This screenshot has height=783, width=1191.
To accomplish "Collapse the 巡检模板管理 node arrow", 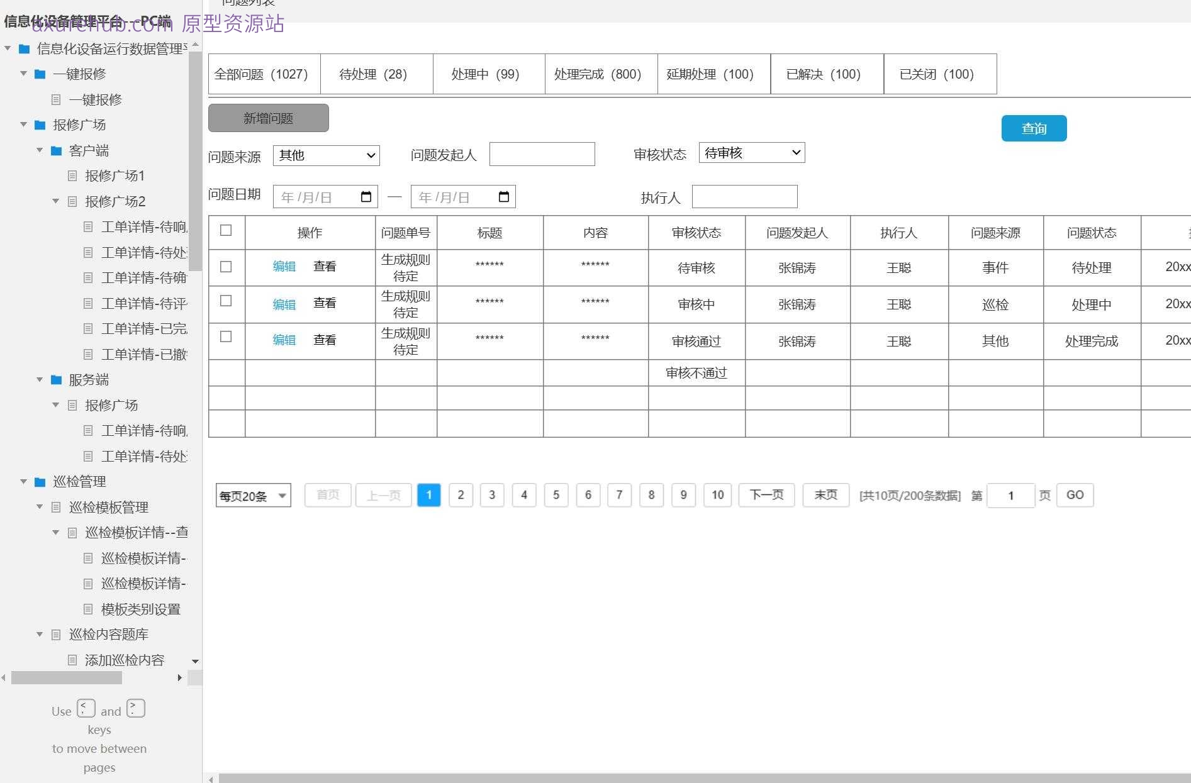I will [x=40, y=507].
